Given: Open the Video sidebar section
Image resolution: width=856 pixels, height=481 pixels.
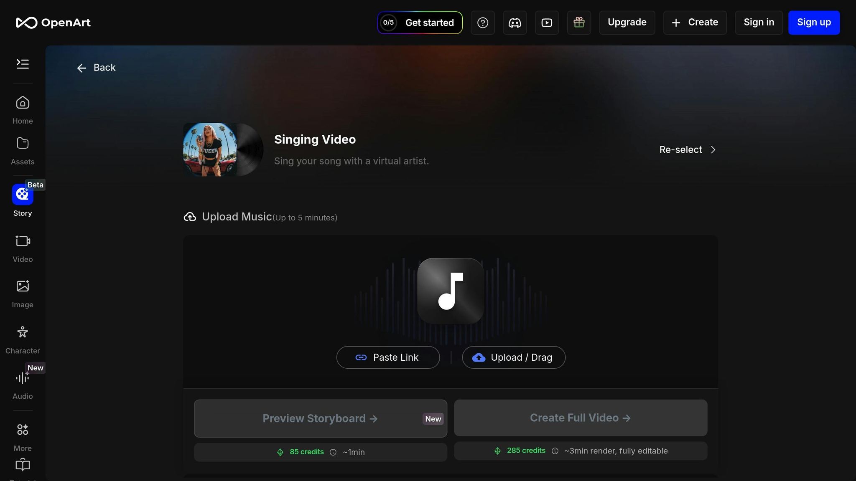Looking at the screenshot, I should coord(23,248).
